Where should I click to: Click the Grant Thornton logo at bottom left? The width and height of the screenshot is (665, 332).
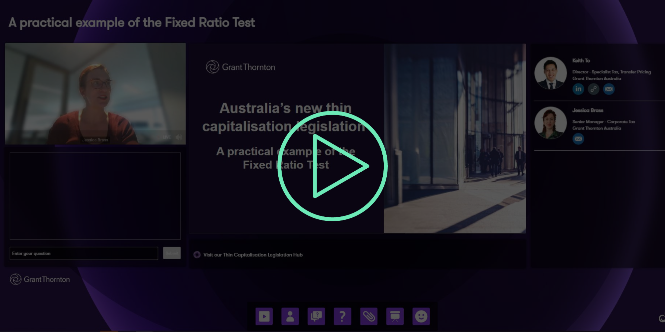point(40,279)
